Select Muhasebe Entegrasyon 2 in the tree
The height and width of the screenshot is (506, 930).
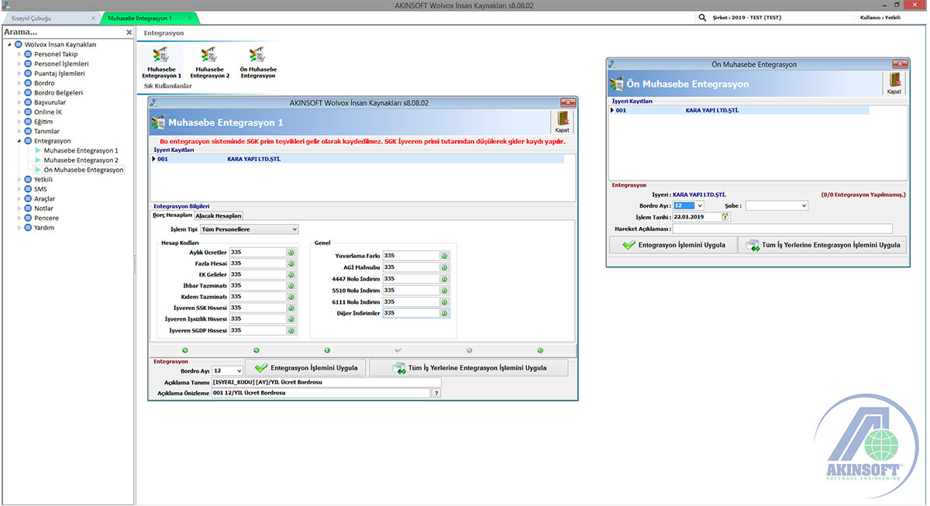pos(81,160)
